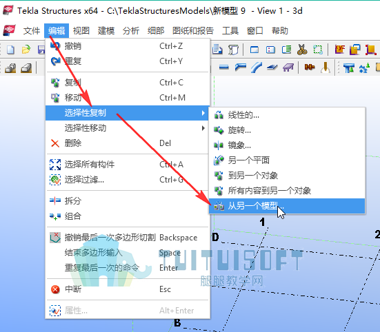Open the 工具 menu
The image size is (380, 332).
[x=230, y=31]
